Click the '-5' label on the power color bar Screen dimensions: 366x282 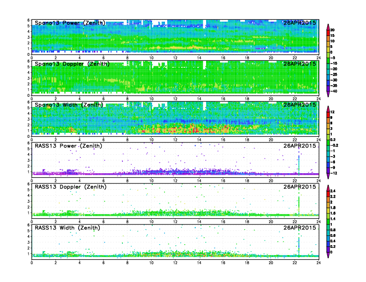(333, 58)
